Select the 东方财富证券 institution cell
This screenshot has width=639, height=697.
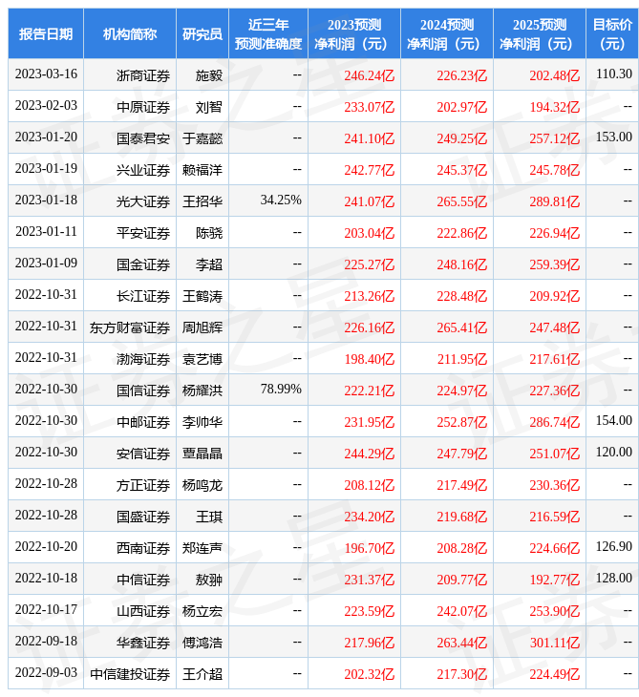(130, 328)
